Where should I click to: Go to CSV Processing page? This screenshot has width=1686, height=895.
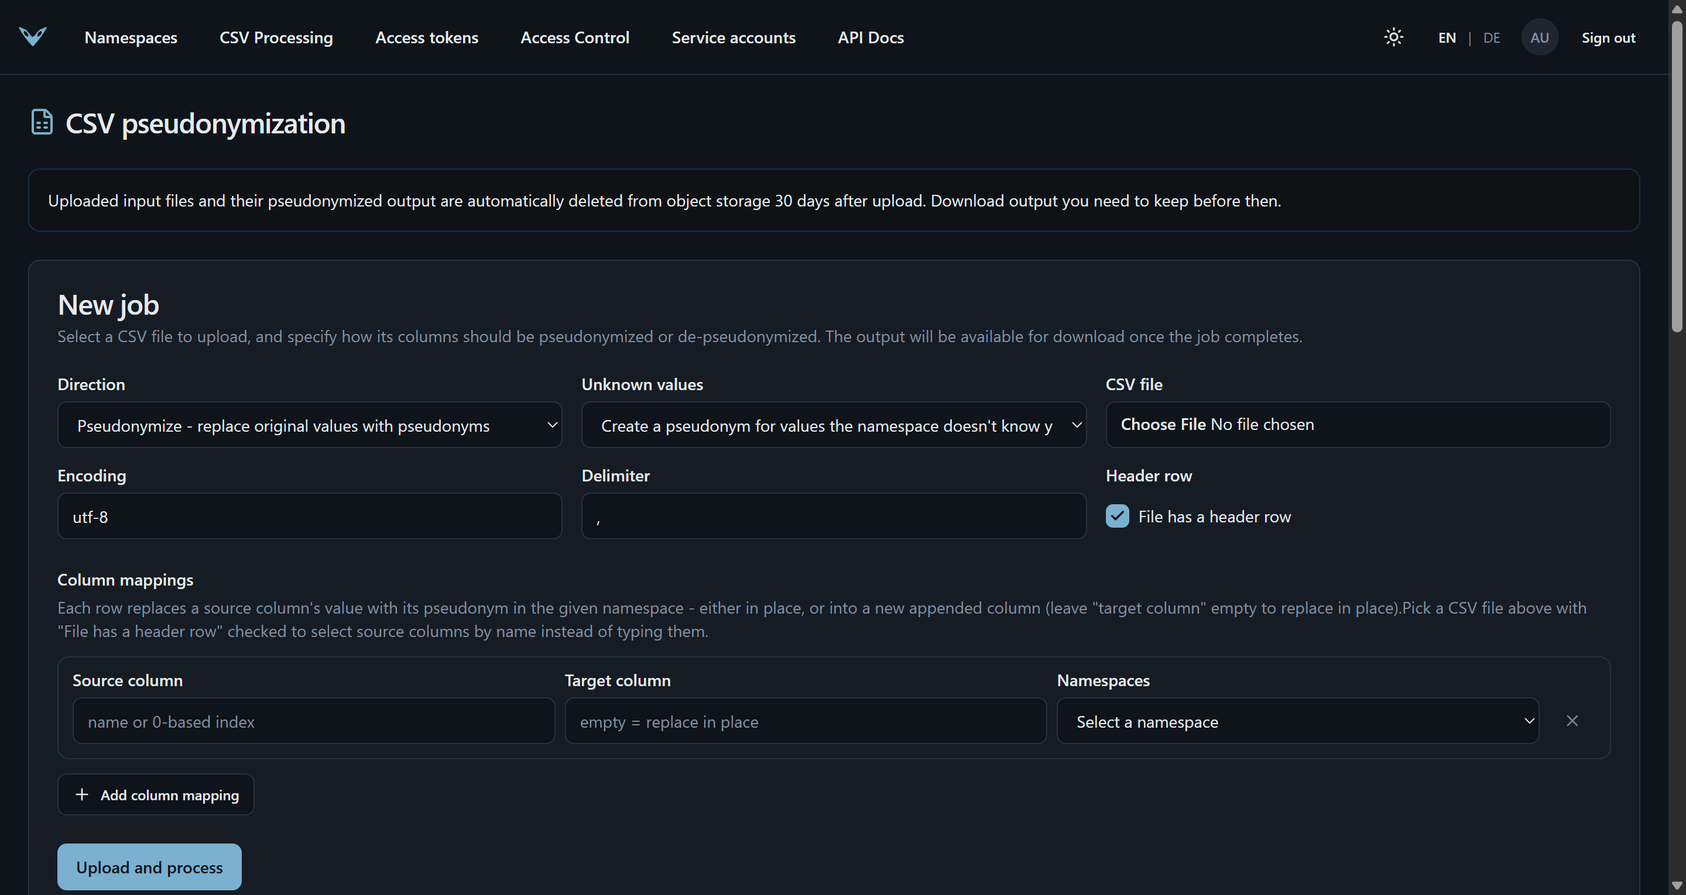point(276,37)
